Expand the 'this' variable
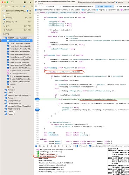The width and height of the screenshot is (129, 175). [36, 149]
